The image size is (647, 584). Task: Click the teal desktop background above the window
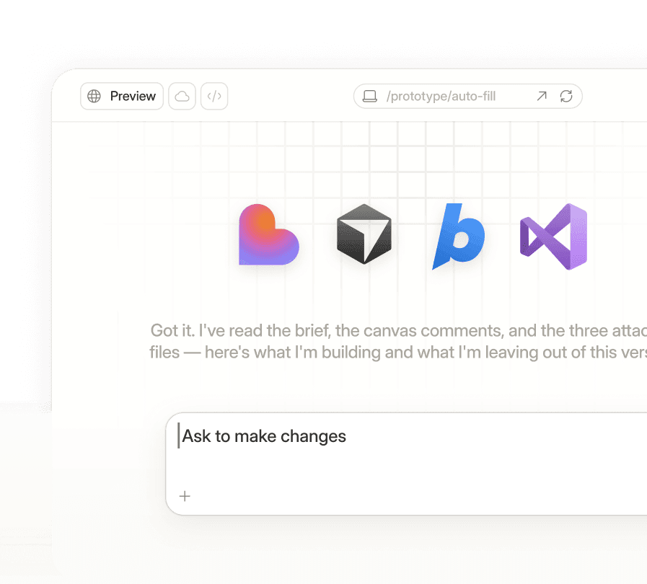pos(325,32)
